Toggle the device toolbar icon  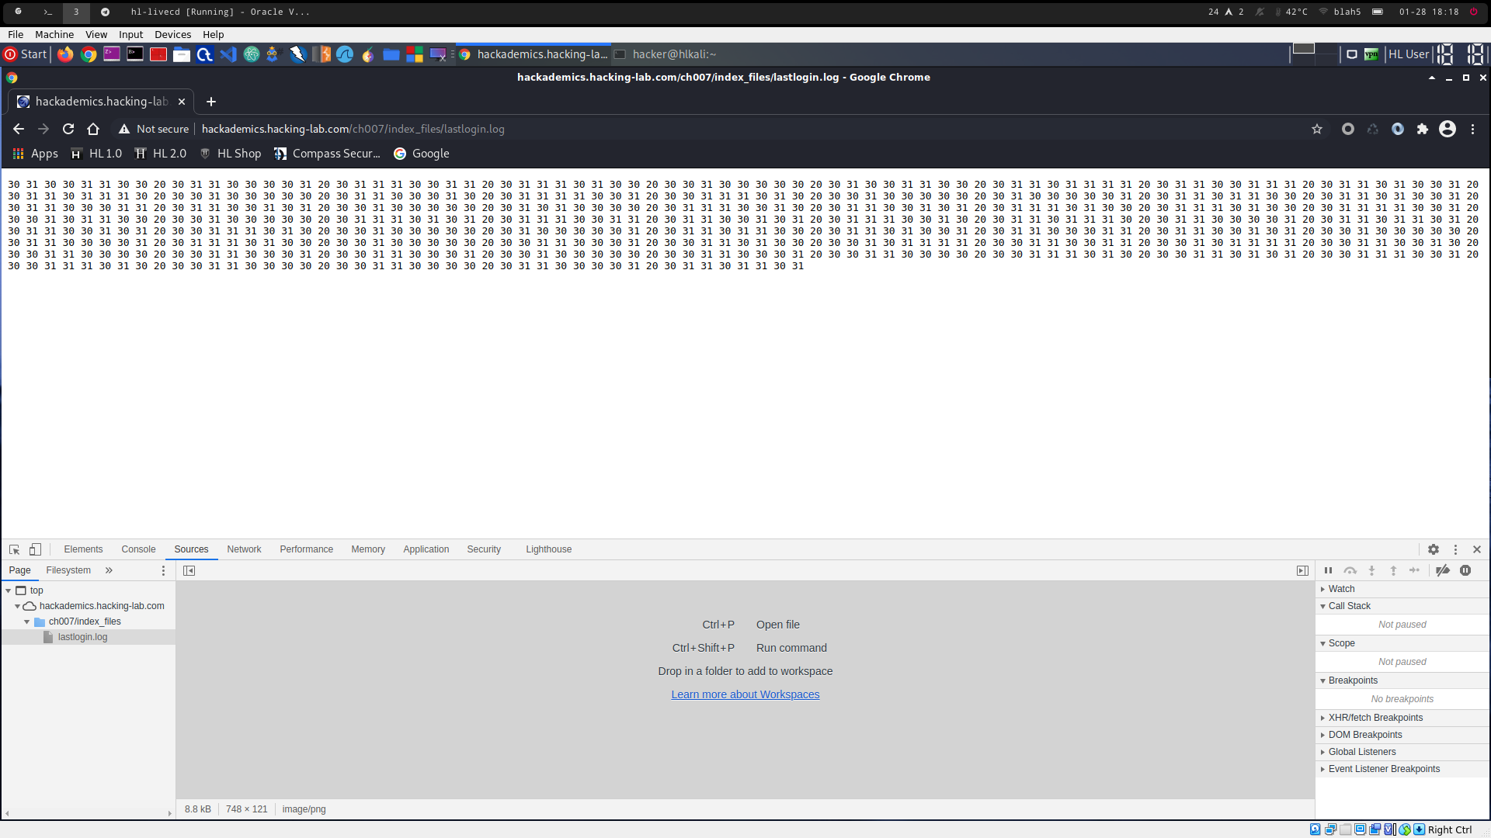[x=35, y=549]
